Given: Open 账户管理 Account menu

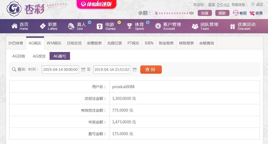Looking at the screenshot, I should point(168,26).
